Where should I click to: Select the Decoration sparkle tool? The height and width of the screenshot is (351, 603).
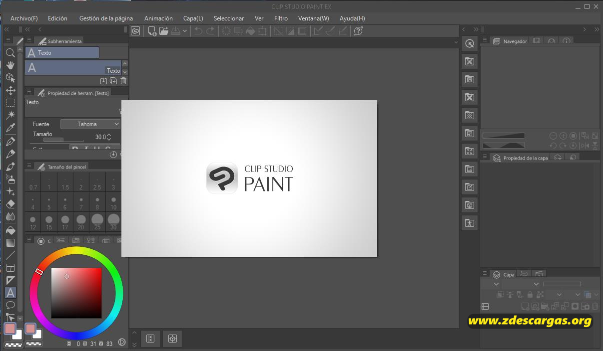[x=10, y=191]
